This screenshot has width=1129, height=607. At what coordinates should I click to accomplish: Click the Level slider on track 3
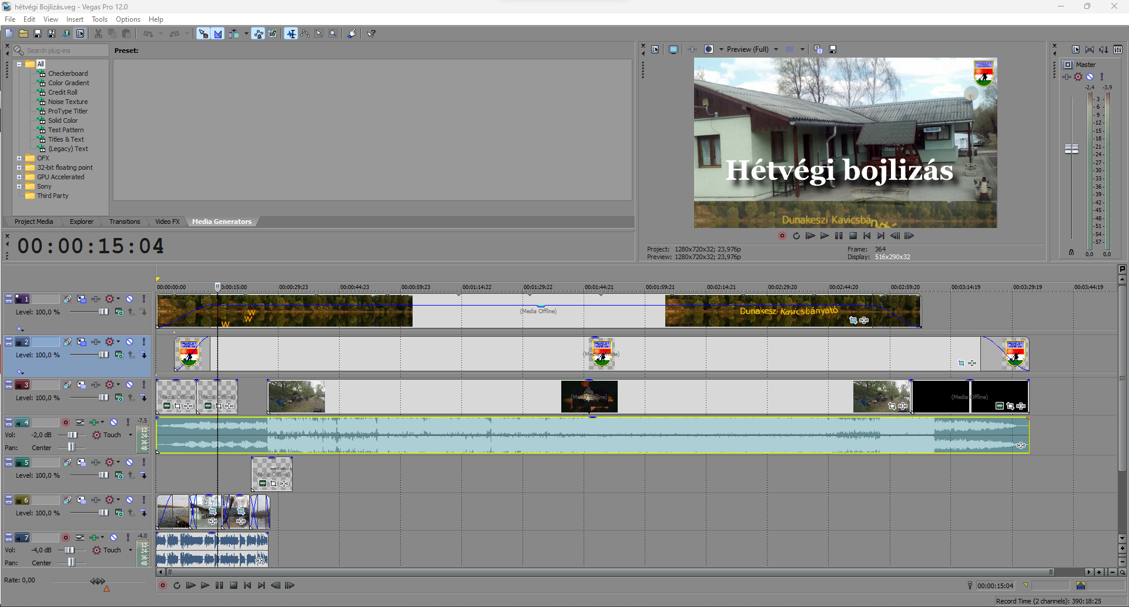click(103, 398)
